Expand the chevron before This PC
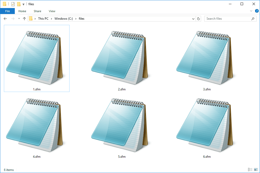 click(35, 19)
